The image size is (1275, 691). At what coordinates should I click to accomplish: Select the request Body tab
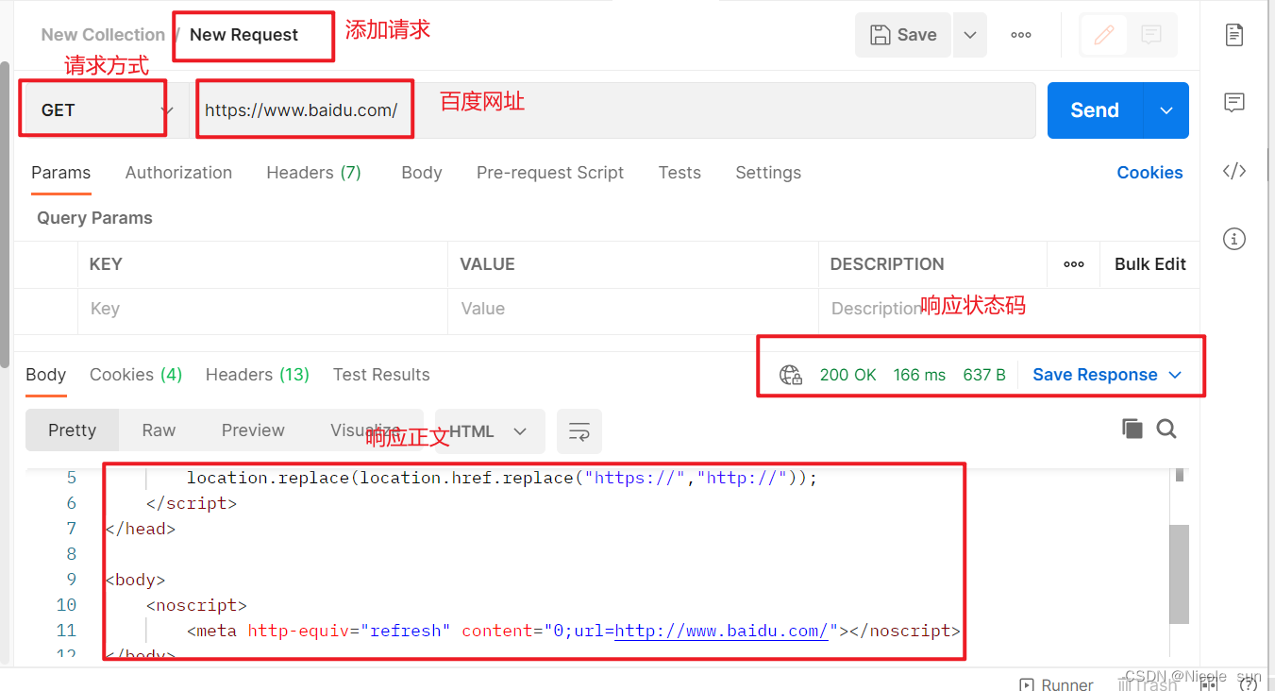422,173
